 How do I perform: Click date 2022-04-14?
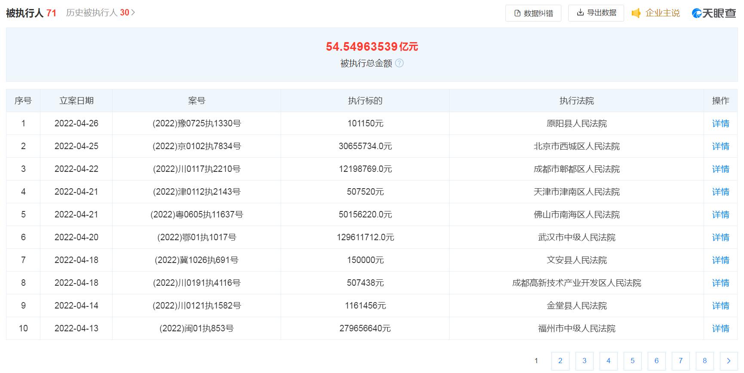[77, 306]
